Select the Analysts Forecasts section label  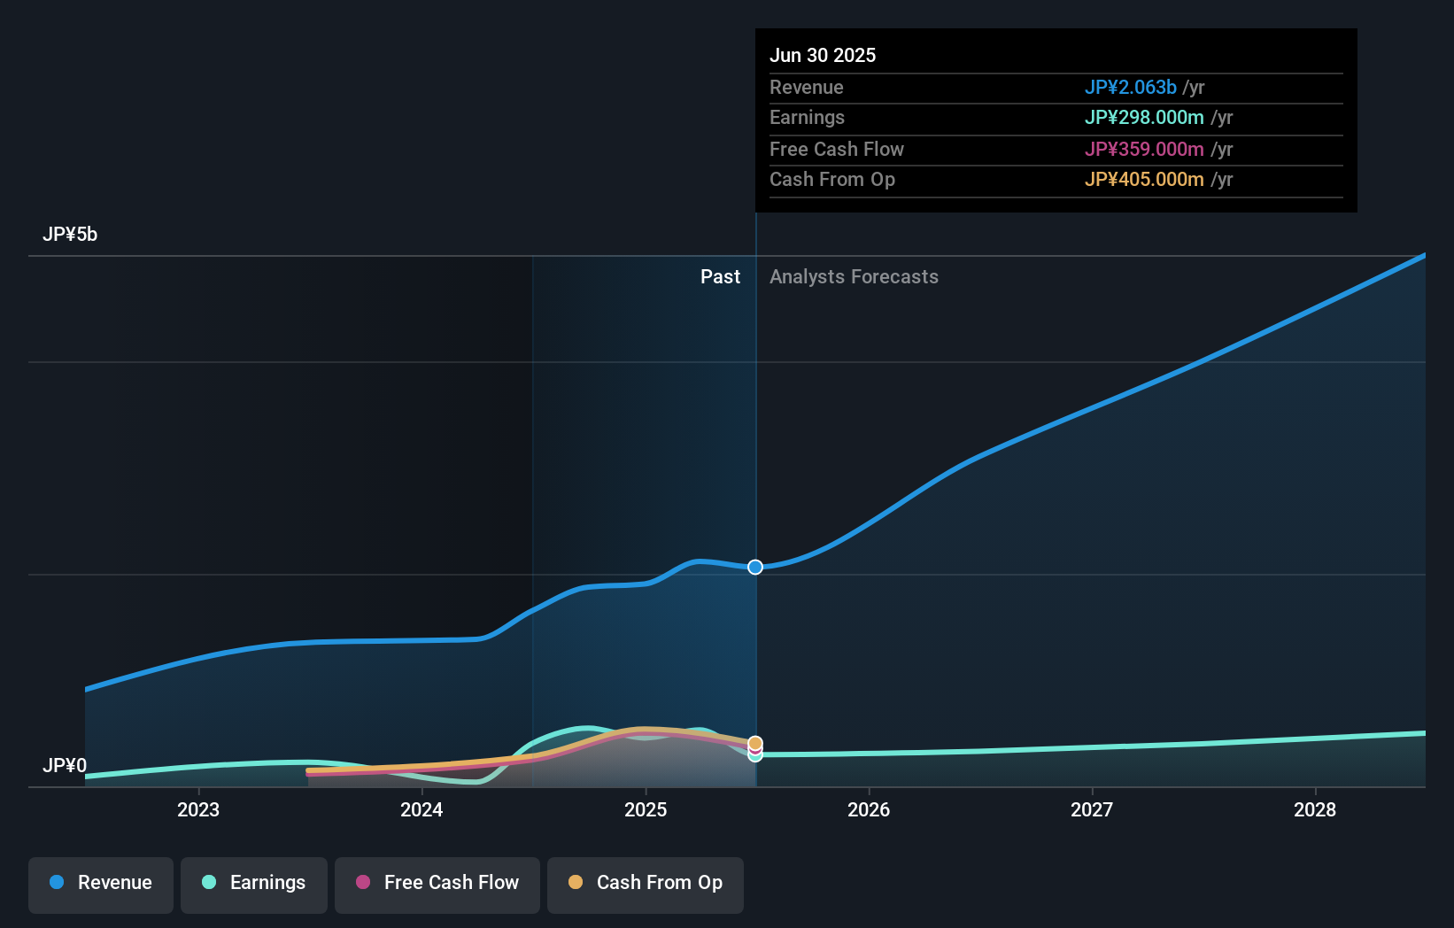click(854, 276)
